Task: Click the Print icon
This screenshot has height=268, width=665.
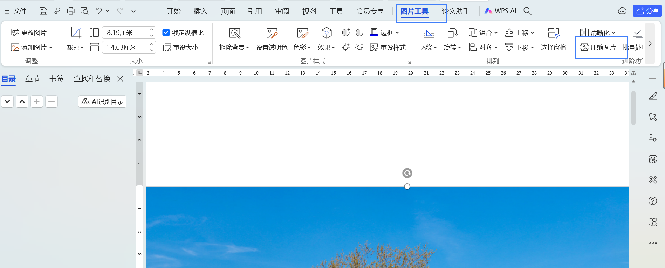Action: (x=71, y=11)
